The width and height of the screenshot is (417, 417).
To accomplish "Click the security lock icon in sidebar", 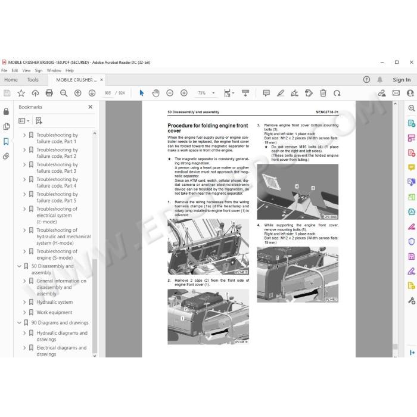I will pyautogui.click(x=6, y=111).
